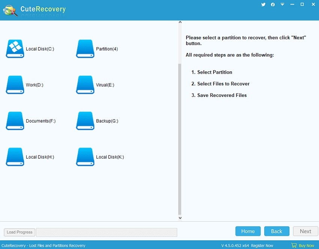This screenshot has width=319, height=249.
Task: Choose the Virual(E:) drive icon
Action: [x=85, y=85]
